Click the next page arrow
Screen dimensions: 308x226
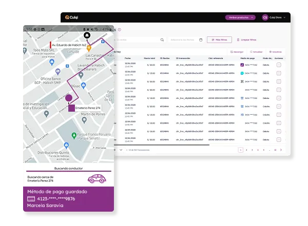point(281,150)
